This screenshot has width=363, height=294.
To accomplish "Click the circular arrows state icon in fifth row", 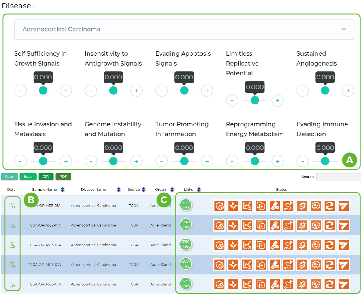I will coord(330,284).
